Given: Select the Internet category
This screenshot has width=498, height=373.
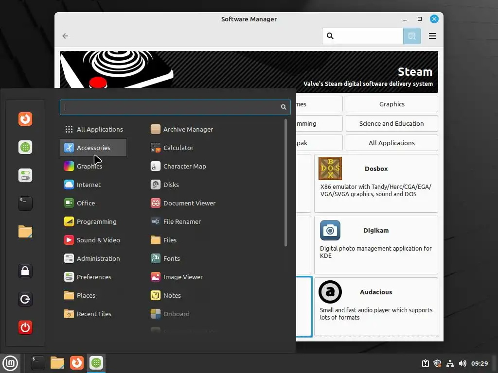Looking at the screenshot, I should [x=93, y=185].
